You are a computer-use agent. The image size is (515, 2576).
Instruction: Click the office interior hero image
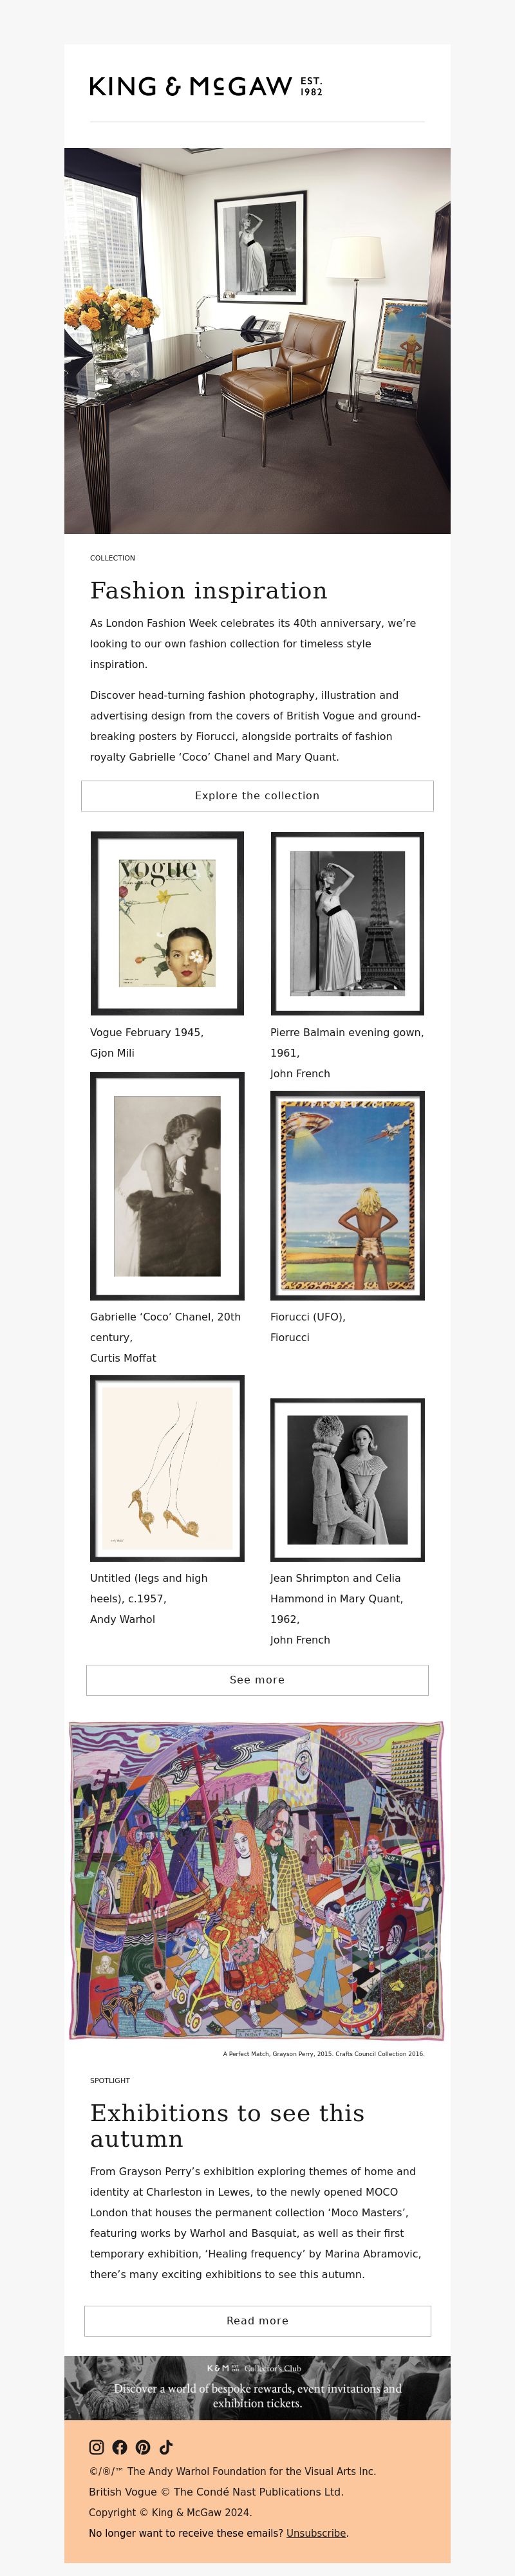(x=257, y=341)
